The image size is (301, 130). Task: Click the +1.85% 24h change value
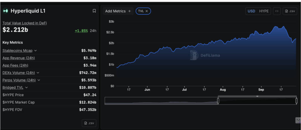click(81, 31)
